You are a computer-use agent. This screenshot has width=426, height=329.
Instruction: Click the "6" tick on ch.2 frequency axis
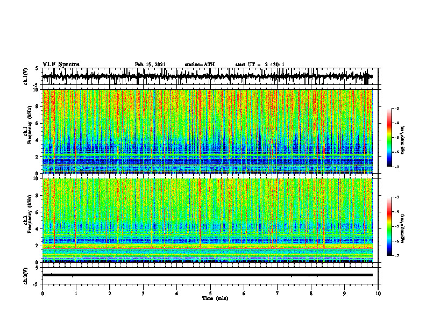click(x=38, y=212)
